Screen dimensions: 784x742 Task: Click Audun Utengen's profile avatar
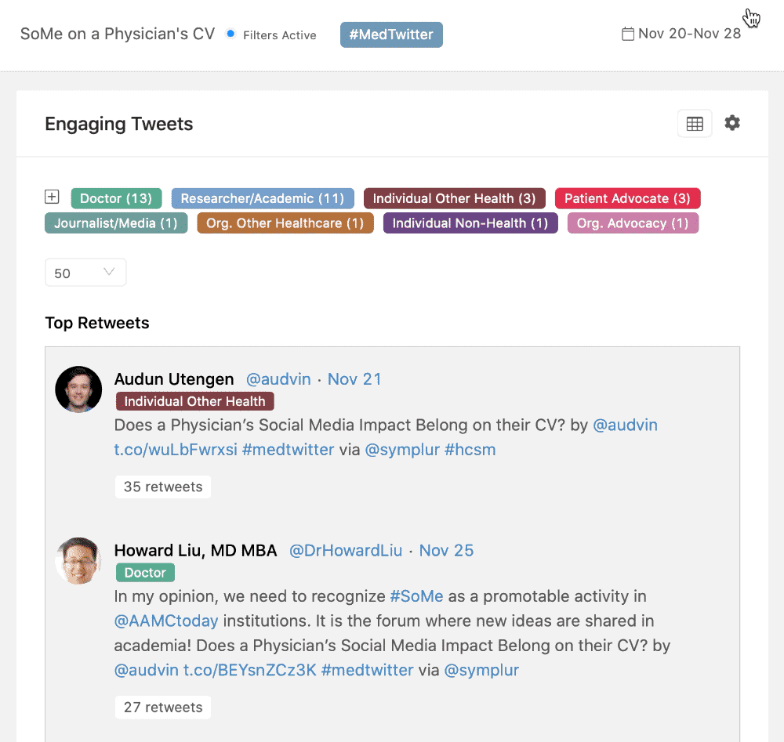(x=78, y=389)
